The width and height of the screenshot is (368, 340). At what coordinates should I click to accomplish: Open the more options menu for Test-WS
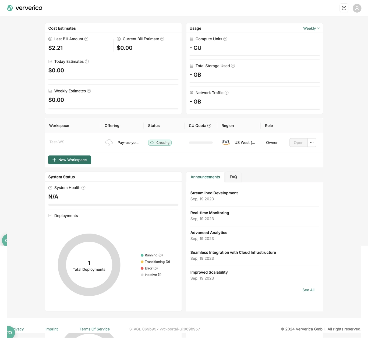[x=312, y=142]
